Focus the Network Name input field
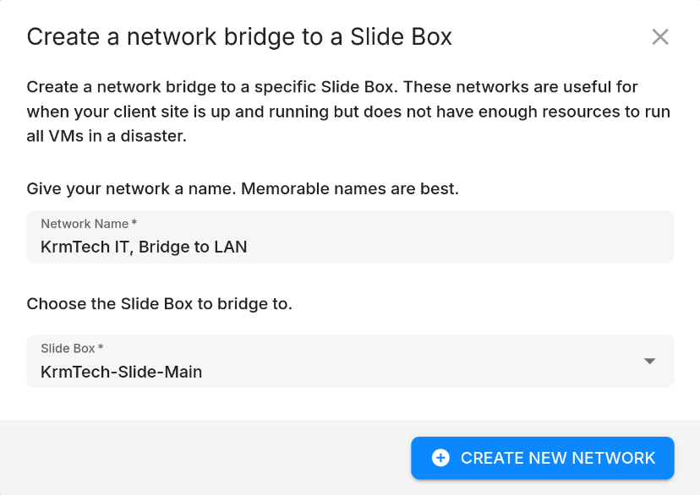This screenshot has width=700, height=495. coord(350,237)
